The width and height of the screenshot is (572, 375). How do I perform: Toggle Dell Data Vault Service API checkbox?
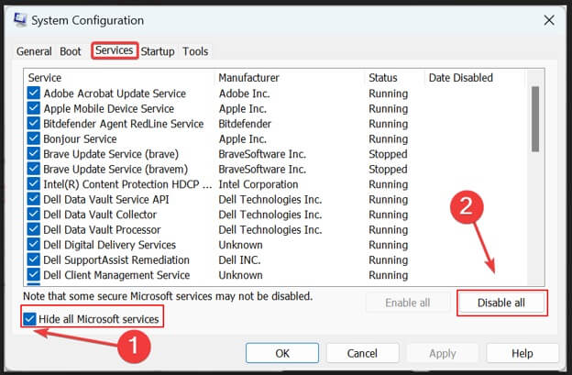tap(34, 199)
